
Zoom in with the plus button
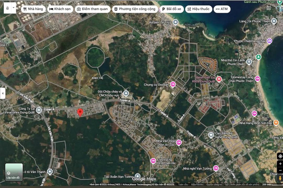tap(280, 164)
